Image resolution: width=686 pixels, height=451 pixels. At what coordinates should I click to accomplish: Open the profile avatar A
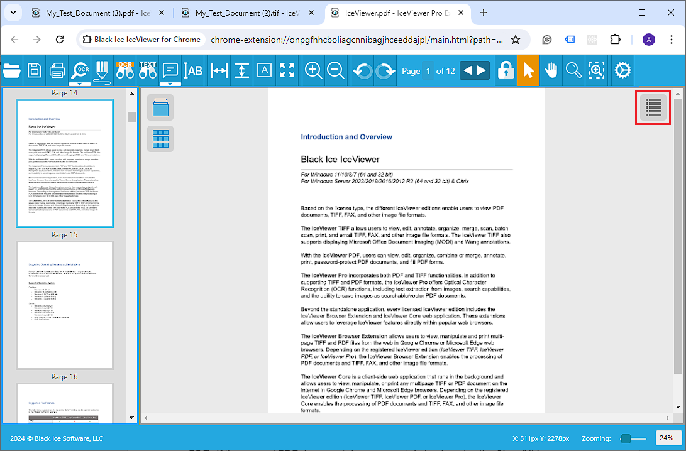click(x=649, y=40)
